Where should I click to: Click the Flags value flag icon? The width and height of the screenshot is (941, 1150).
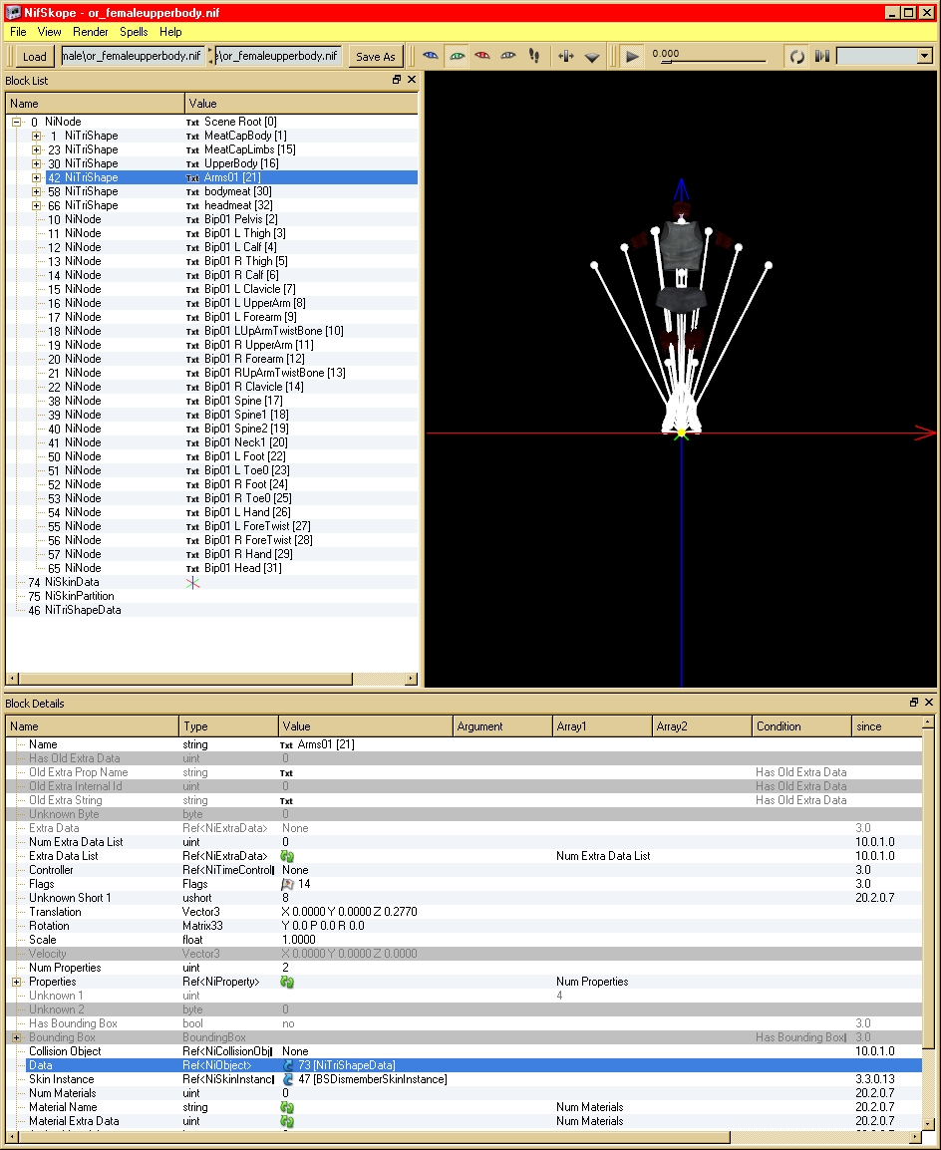287,884
